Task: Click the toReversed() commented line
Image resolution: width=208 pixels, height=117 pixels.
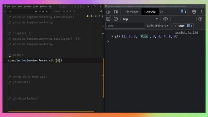Action: click(42, 17)
